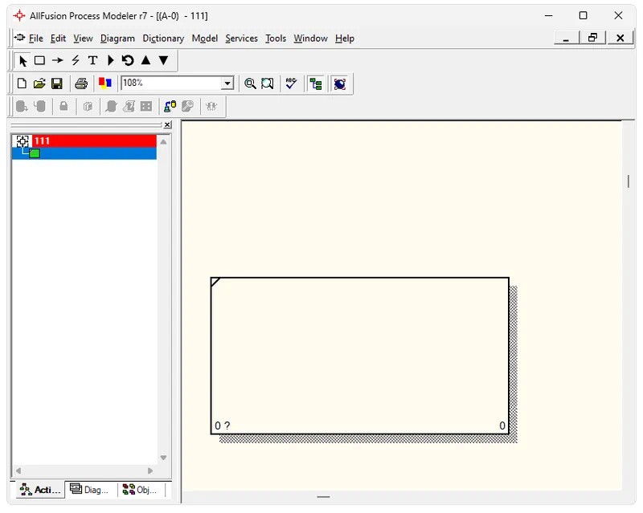This screenshot has height=513, width=643.
Task: Open the Dictionary menu
Action: (163, 39)
